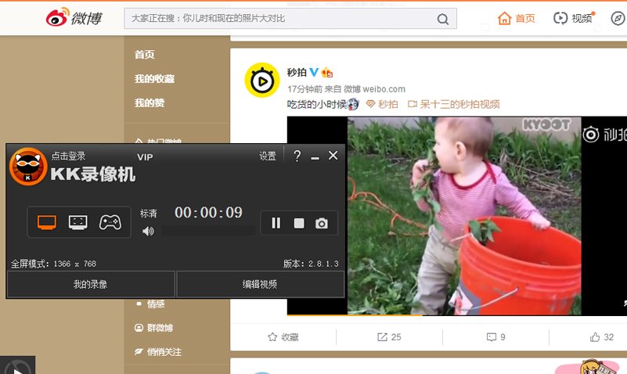Click the Weibo search magnifier icon
The width and height of the screenshot is (627, 374).
[443, 19]
